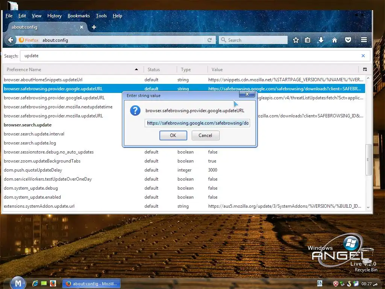Click the EN language indicator in tray
Image resolution: width=385 pixels, height=289 pixels.
[x=320, y=283]
